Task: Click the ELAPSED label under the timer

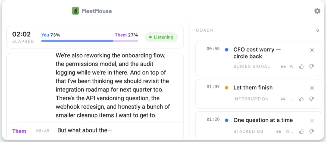Action: [x=23, y=42]
